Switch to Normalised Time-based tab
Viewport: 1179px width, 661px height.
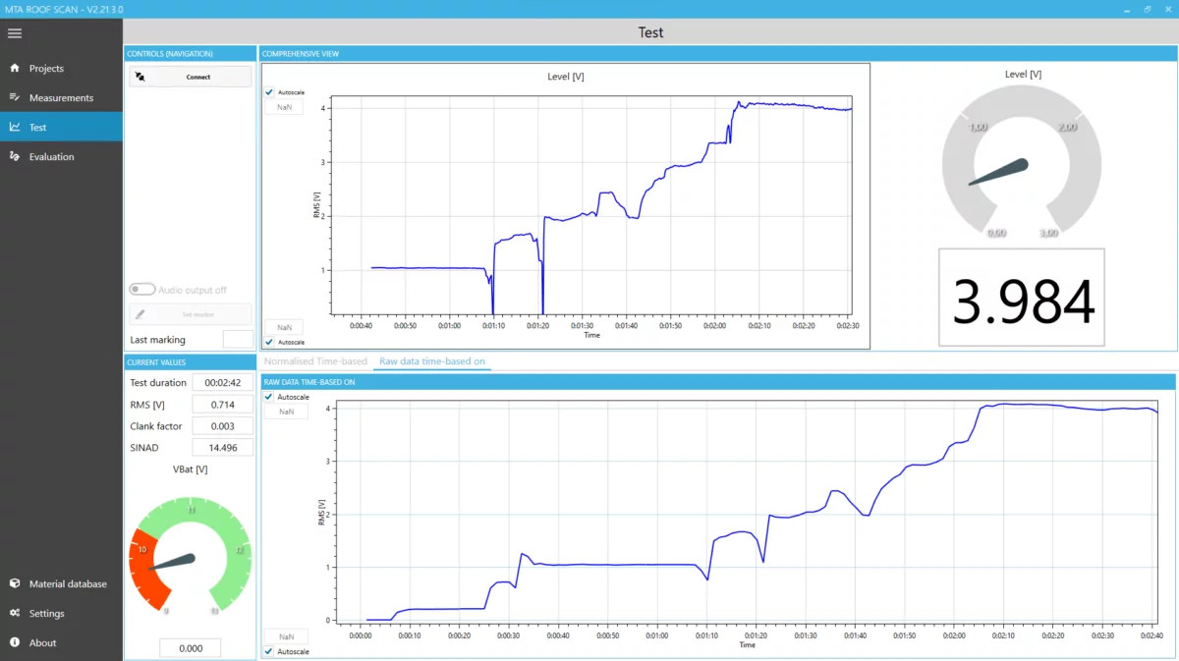click(315, 361)
